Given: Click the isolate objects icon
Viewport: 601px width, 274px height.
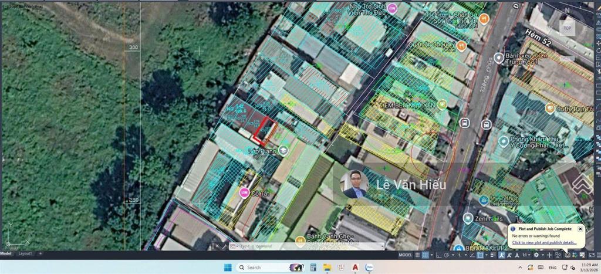Looking at the screenshot, I should (x=558, y=255).
